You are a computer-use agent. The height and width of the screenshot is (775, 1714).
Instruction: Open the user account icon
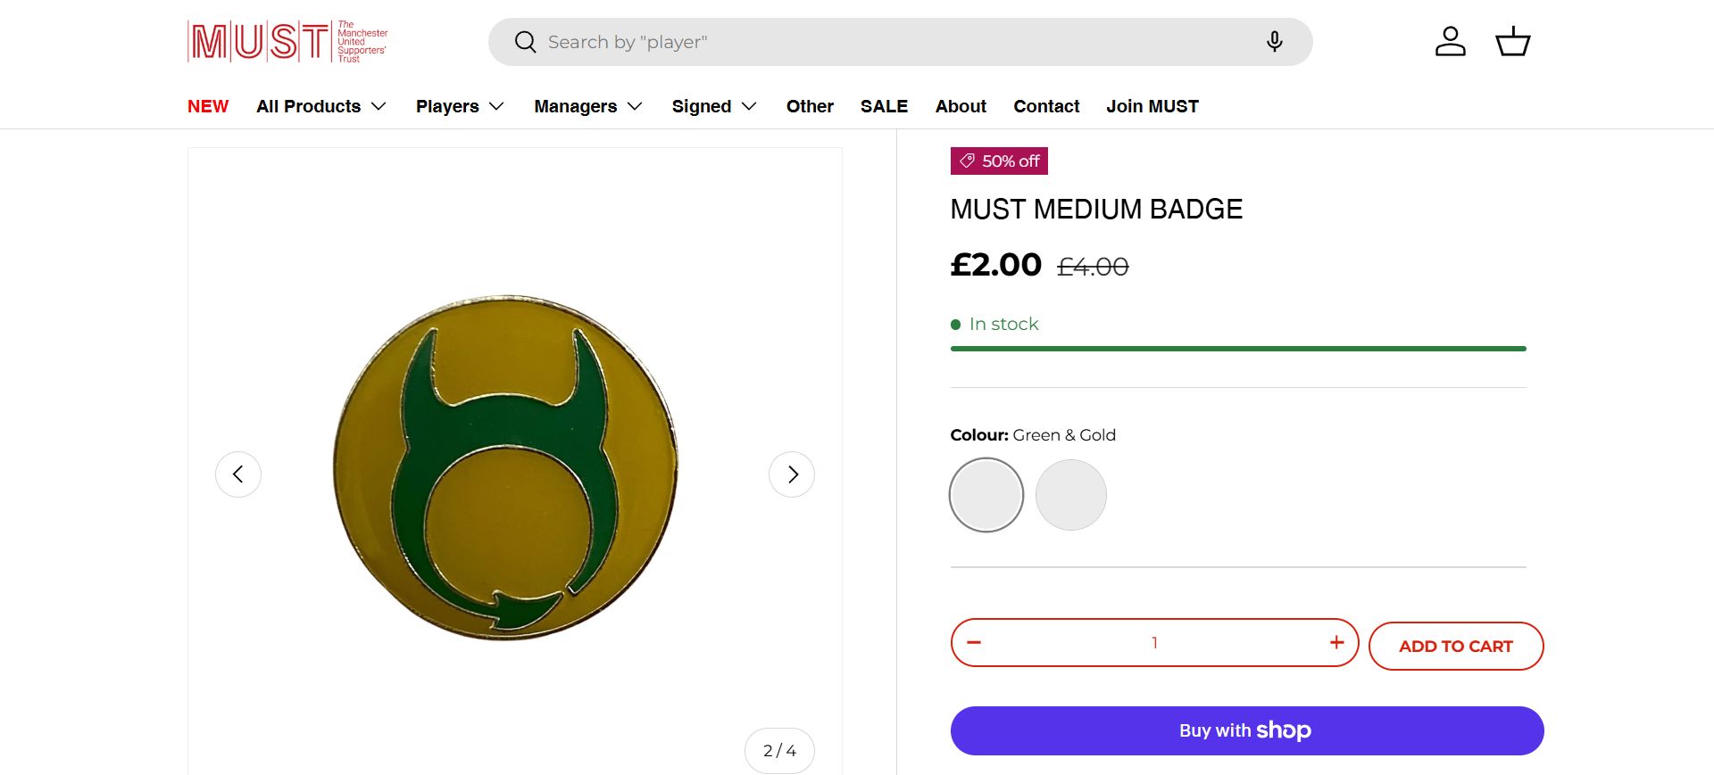click(1450, 42)
